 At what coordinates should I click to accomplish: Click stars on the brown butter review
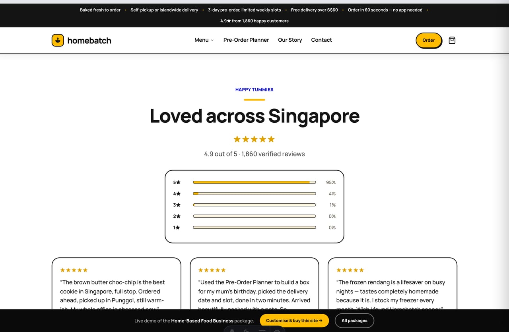[74, 270]
